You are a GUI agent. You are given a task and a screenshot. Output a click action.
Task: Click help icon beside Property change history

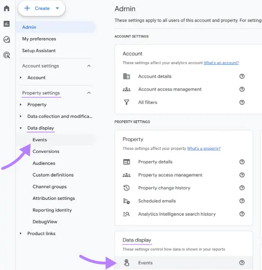tap(242, 188)
